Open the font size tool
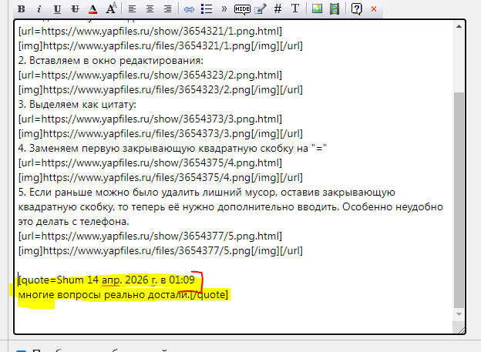Image resolution: width=481 pixels, height=352 pixels. [111, 9]
